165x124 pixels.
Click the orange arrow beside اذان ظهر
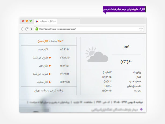(x=50, y=66)
